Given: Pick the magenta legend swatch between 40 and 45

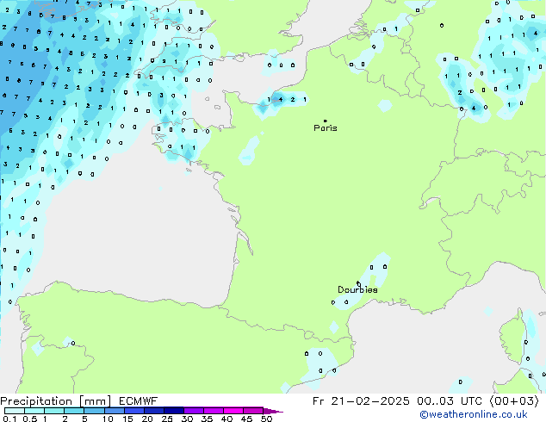Looking at the screenshot, I should (233, 411).
